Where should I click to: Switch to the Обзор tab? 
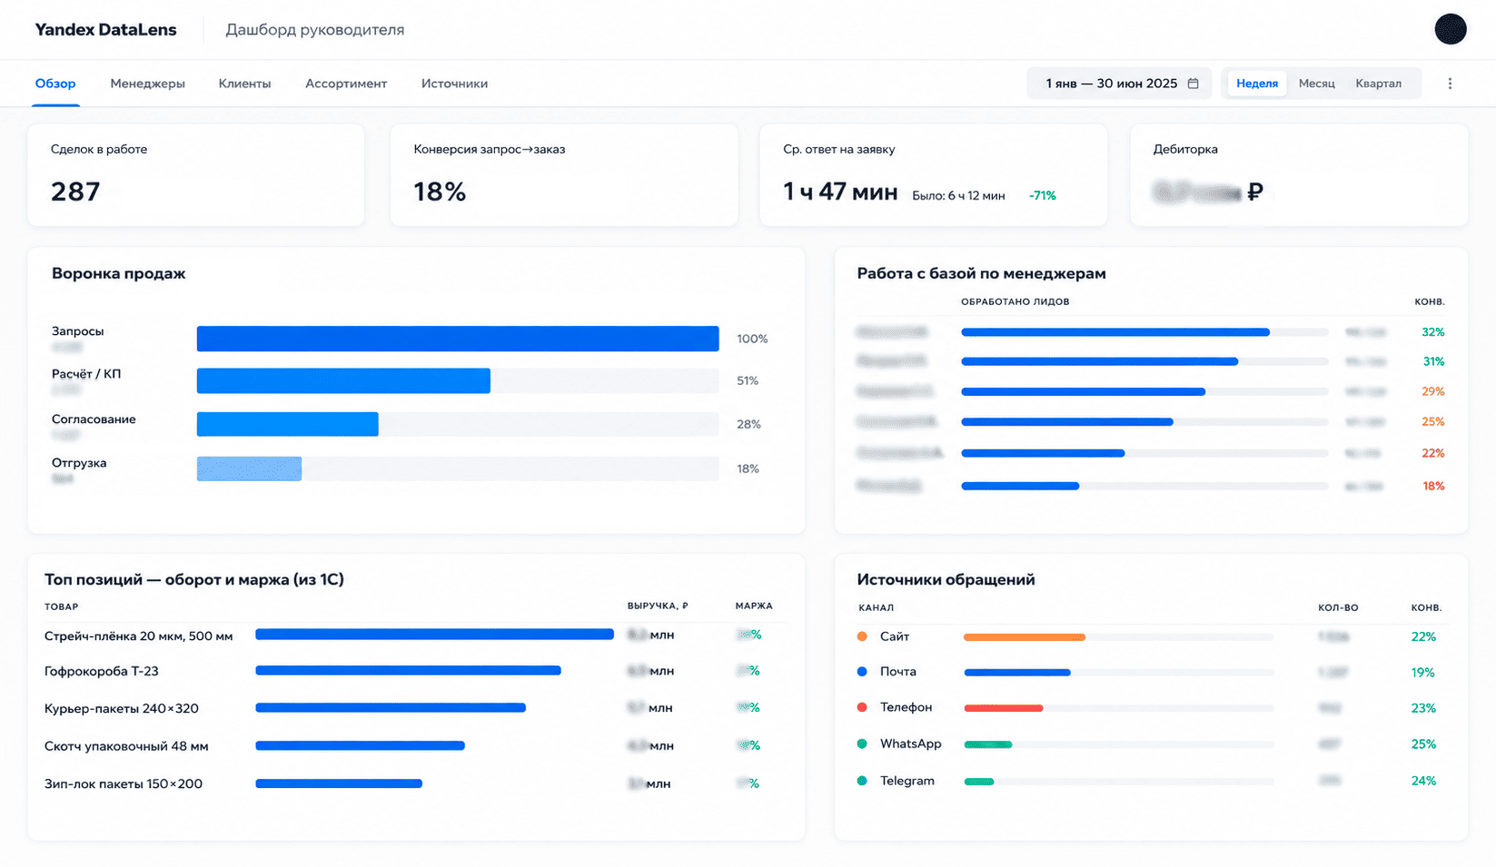pos(55,84)
